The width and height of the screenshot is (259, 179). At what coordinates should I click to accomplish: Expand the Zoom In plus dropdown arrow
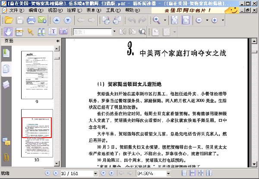pos(223,20)
